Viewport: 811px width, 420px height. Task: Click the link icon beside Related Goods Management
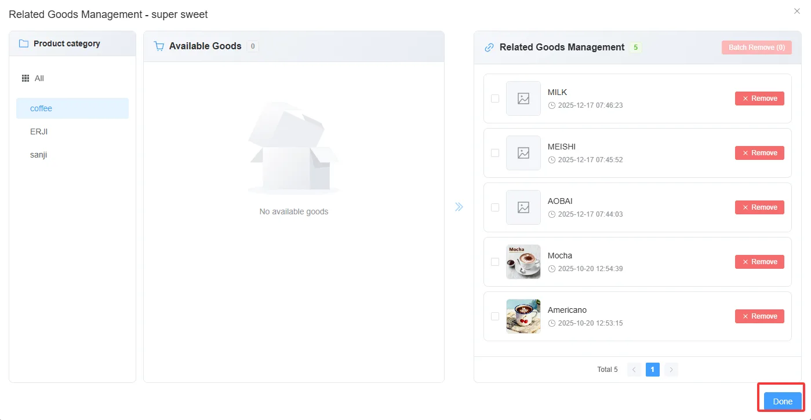[x=489, y=48]
